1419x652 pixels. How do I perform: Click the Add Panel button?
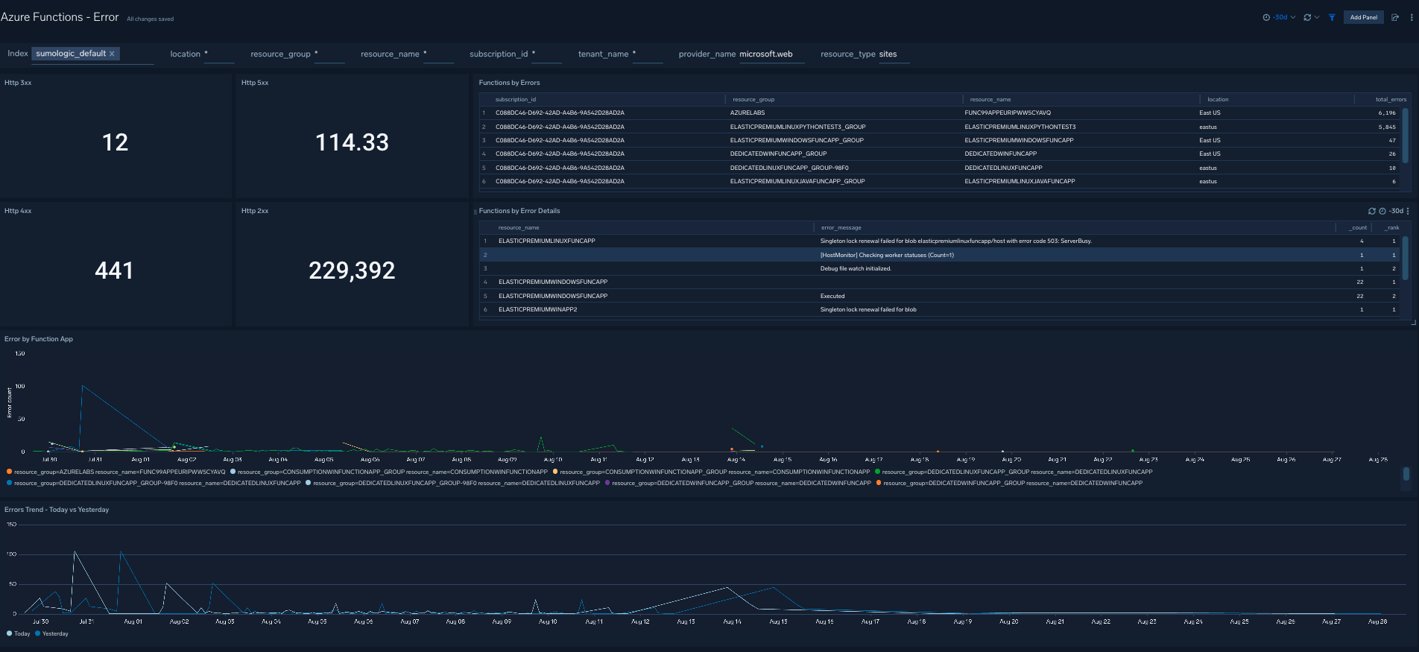1364,17
